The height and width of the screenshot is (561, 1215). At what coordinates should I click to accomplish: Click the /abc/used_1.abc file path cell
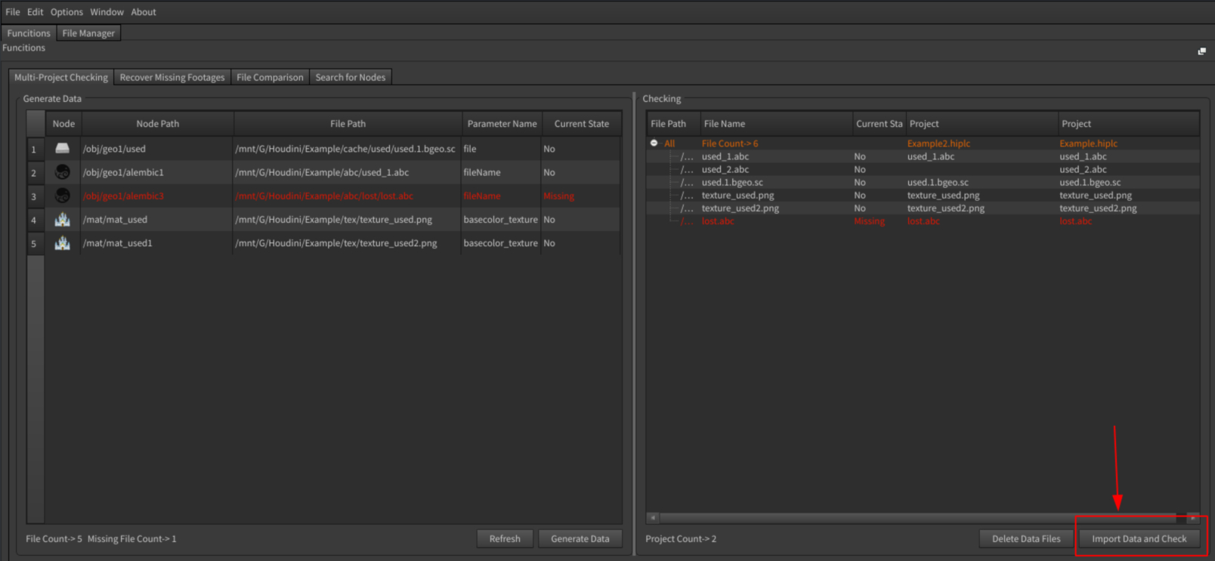347,172
